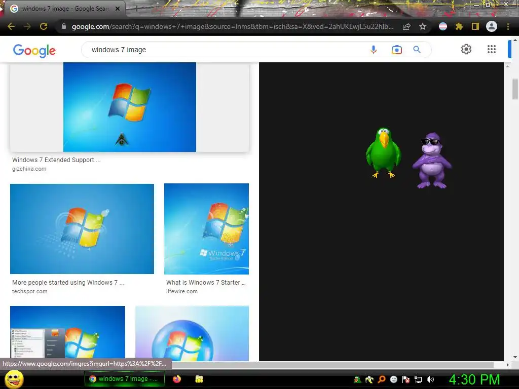The width and height of the screenshot is (519, 389).
Task: Close the 'windows 7 image' browser tab
Action: 118,9
